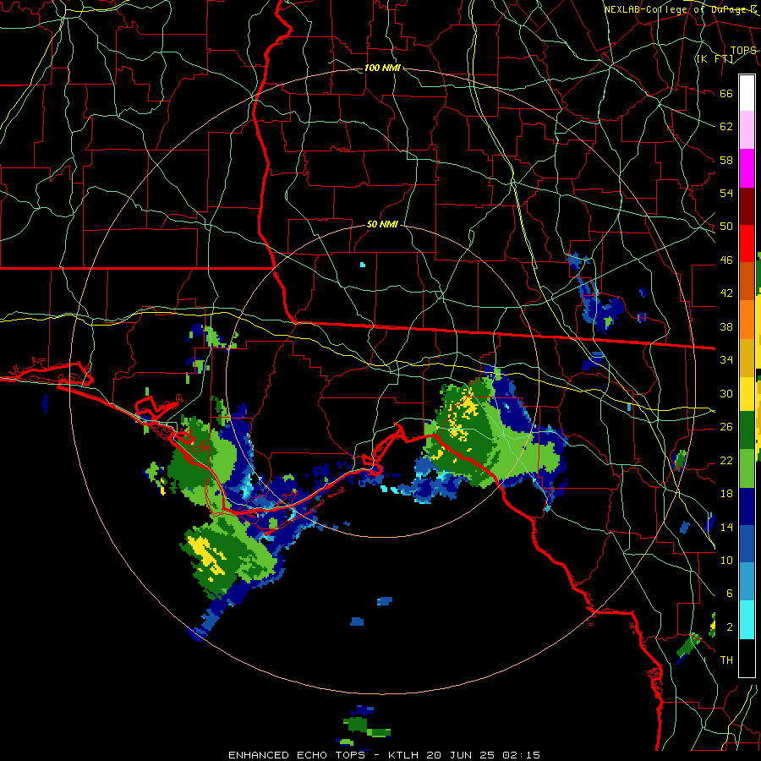This screenshot has height=761, width=761.
Task: Select the dark maroon swatch in the legend
Action: [x=747, y=205]
